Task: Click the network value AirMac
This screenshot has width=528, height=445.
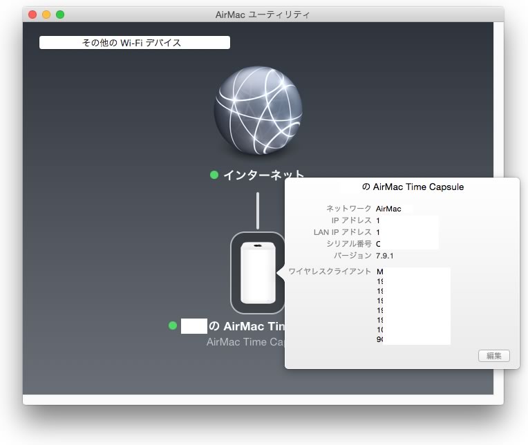Action: tap(388, 209)
